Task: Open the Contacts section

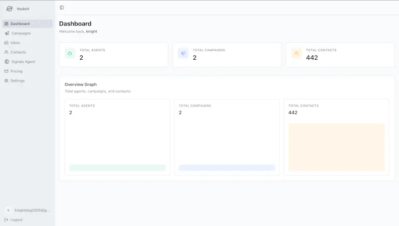Action: click(x=27, y=52)
